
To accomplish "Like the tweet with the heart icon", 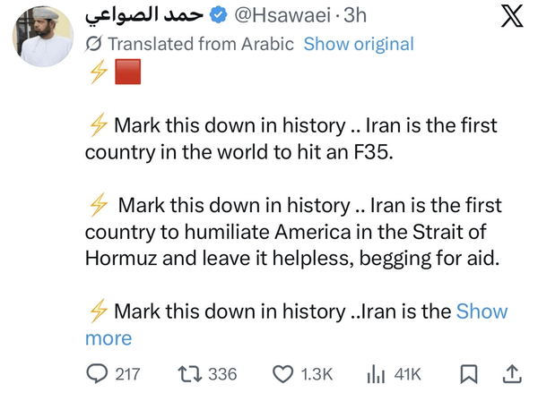I will [x=282, y=373].
